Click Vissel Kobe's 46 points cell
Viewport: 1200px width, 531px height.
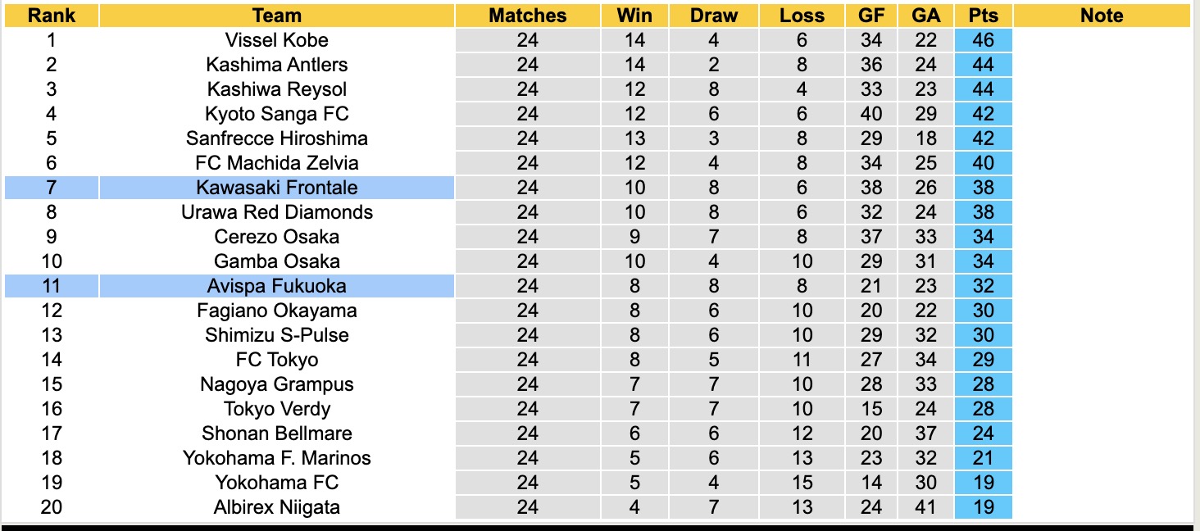(983, 40)
